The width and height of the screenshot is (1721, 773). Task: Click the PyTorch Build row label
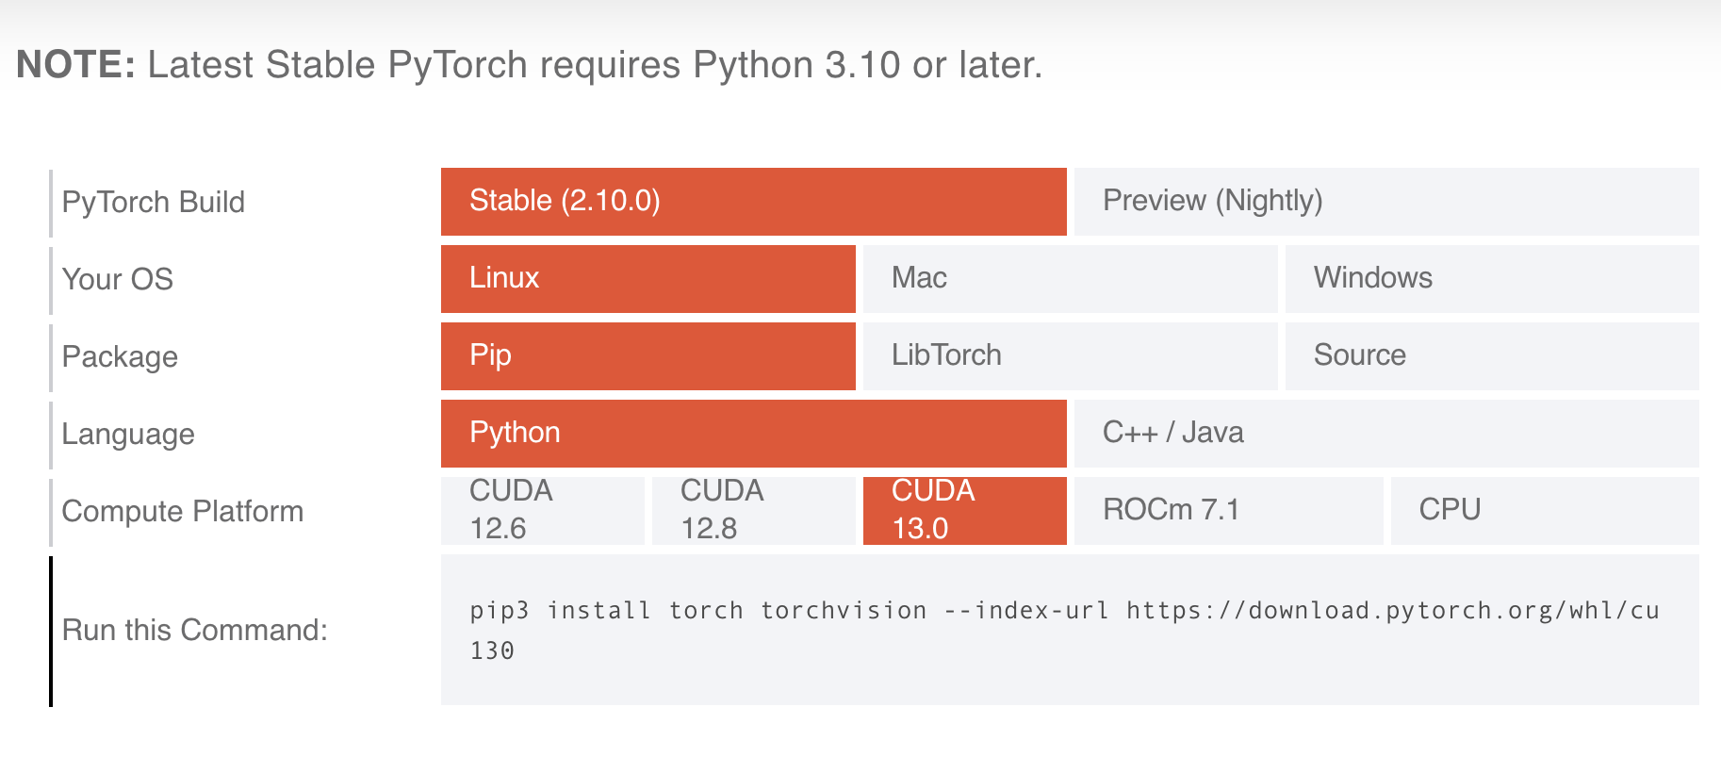(x=154, y=202)
